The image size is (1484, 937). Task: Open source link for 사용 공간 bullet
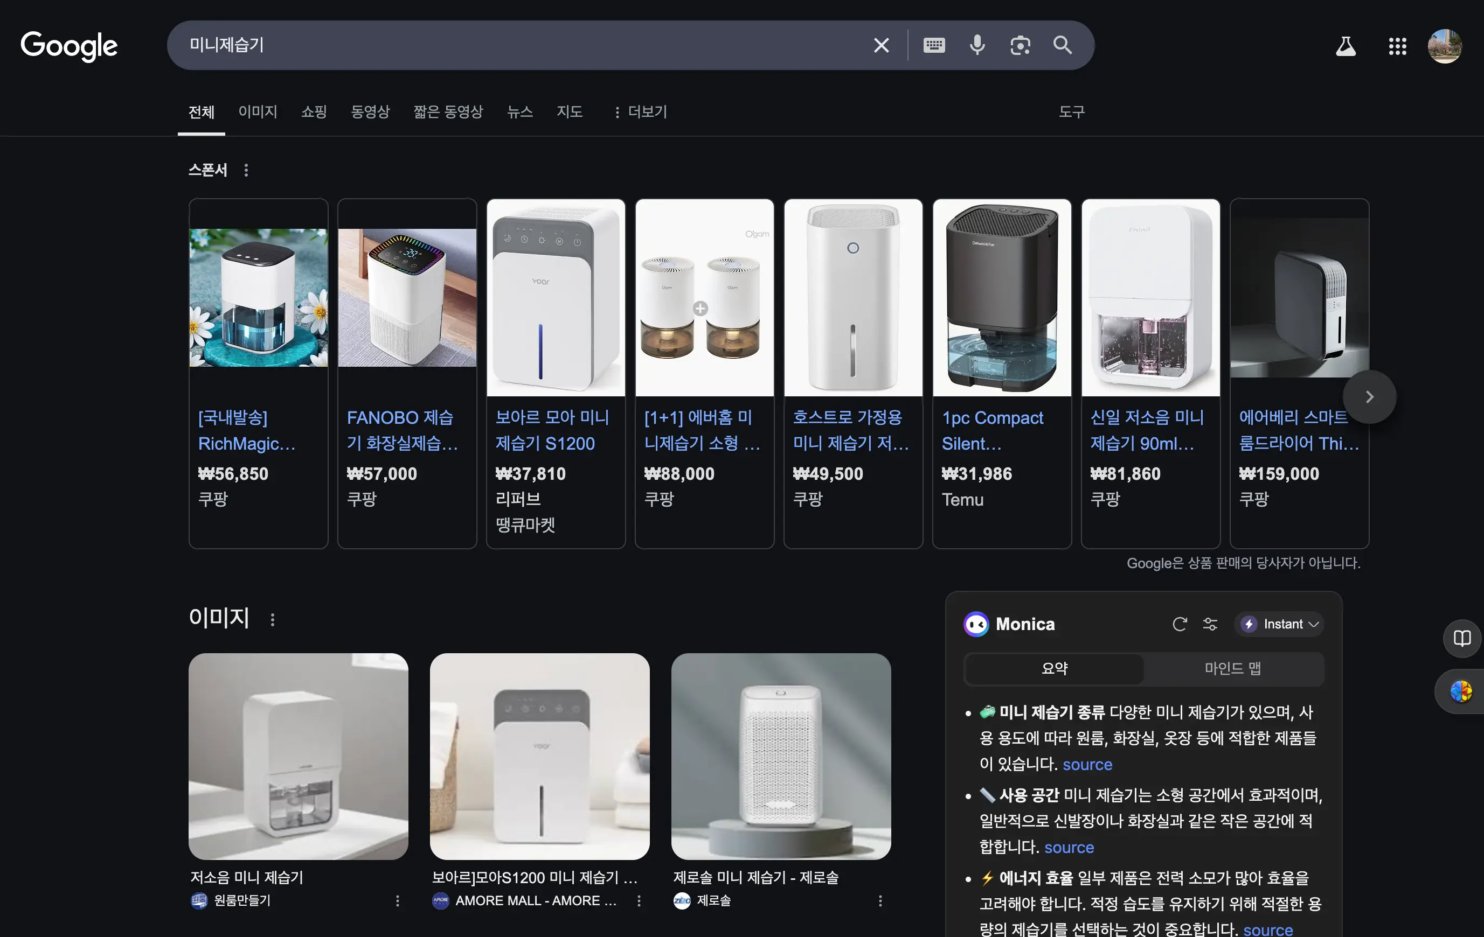point(1069,848)
